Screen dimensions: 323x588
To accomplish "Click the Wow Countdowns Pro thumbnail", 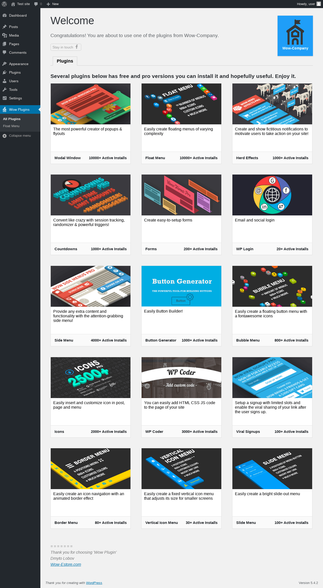I will click(x=91, y=195).
